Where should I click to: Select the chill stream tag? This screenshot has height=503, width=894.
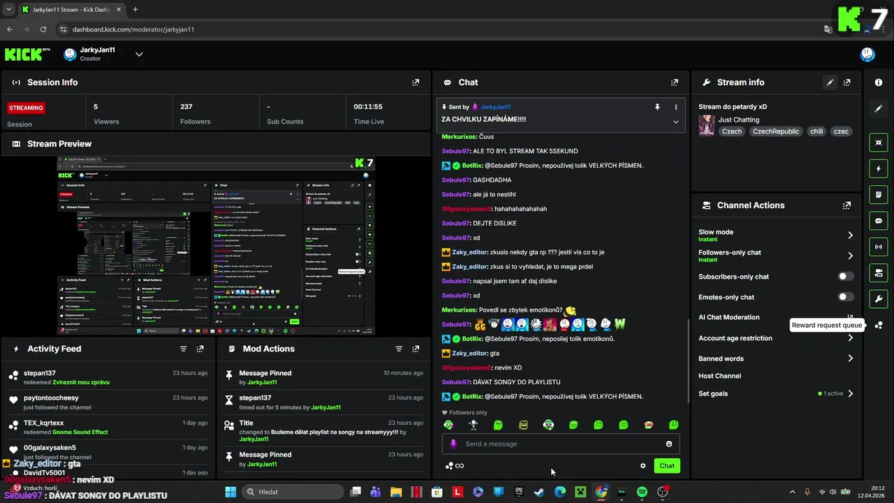coord(816,131)
